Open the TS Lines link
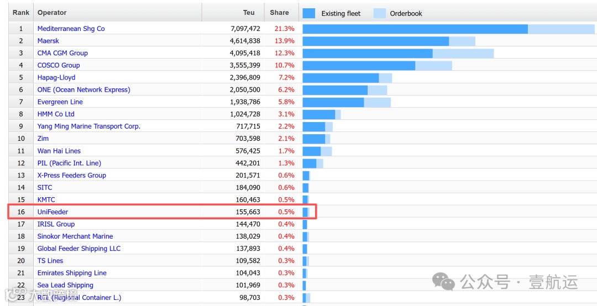The image size is (597, 306). [50, 261]
